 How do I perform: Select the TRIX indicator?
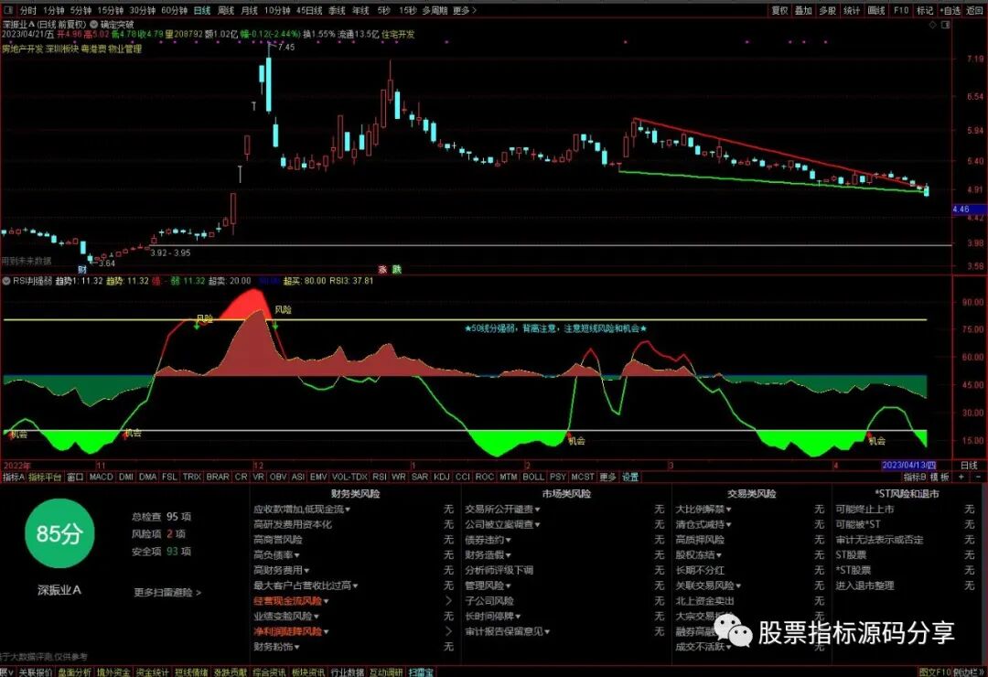pyautogui.click(x=191, y=478)
